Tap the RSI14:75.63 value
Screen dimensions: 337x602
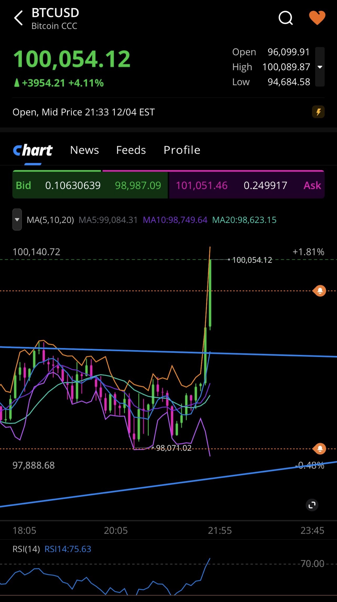click(68, 549)
